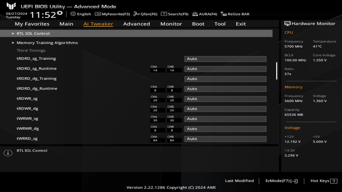Click the +5V 5.000 V reading
The height and width of the screenshot is (192, 342).
[x=320, y=142]
